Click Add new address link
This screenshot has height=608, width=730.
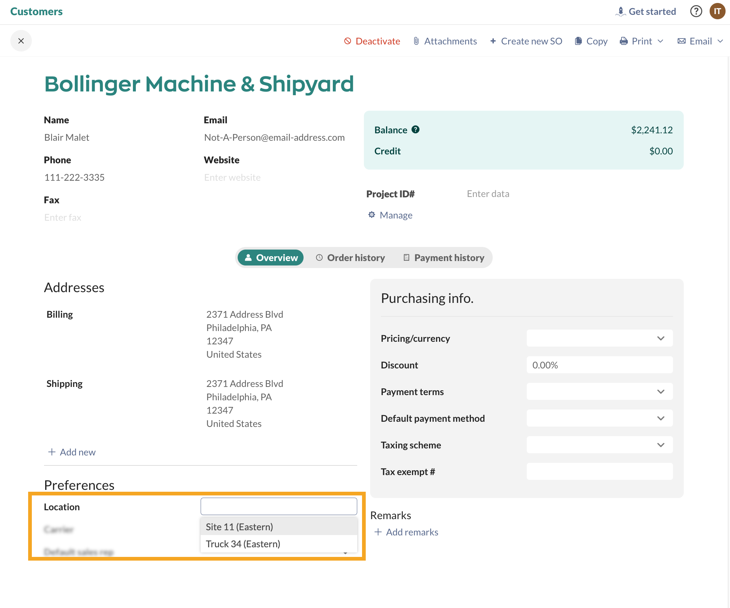(72, 452)
